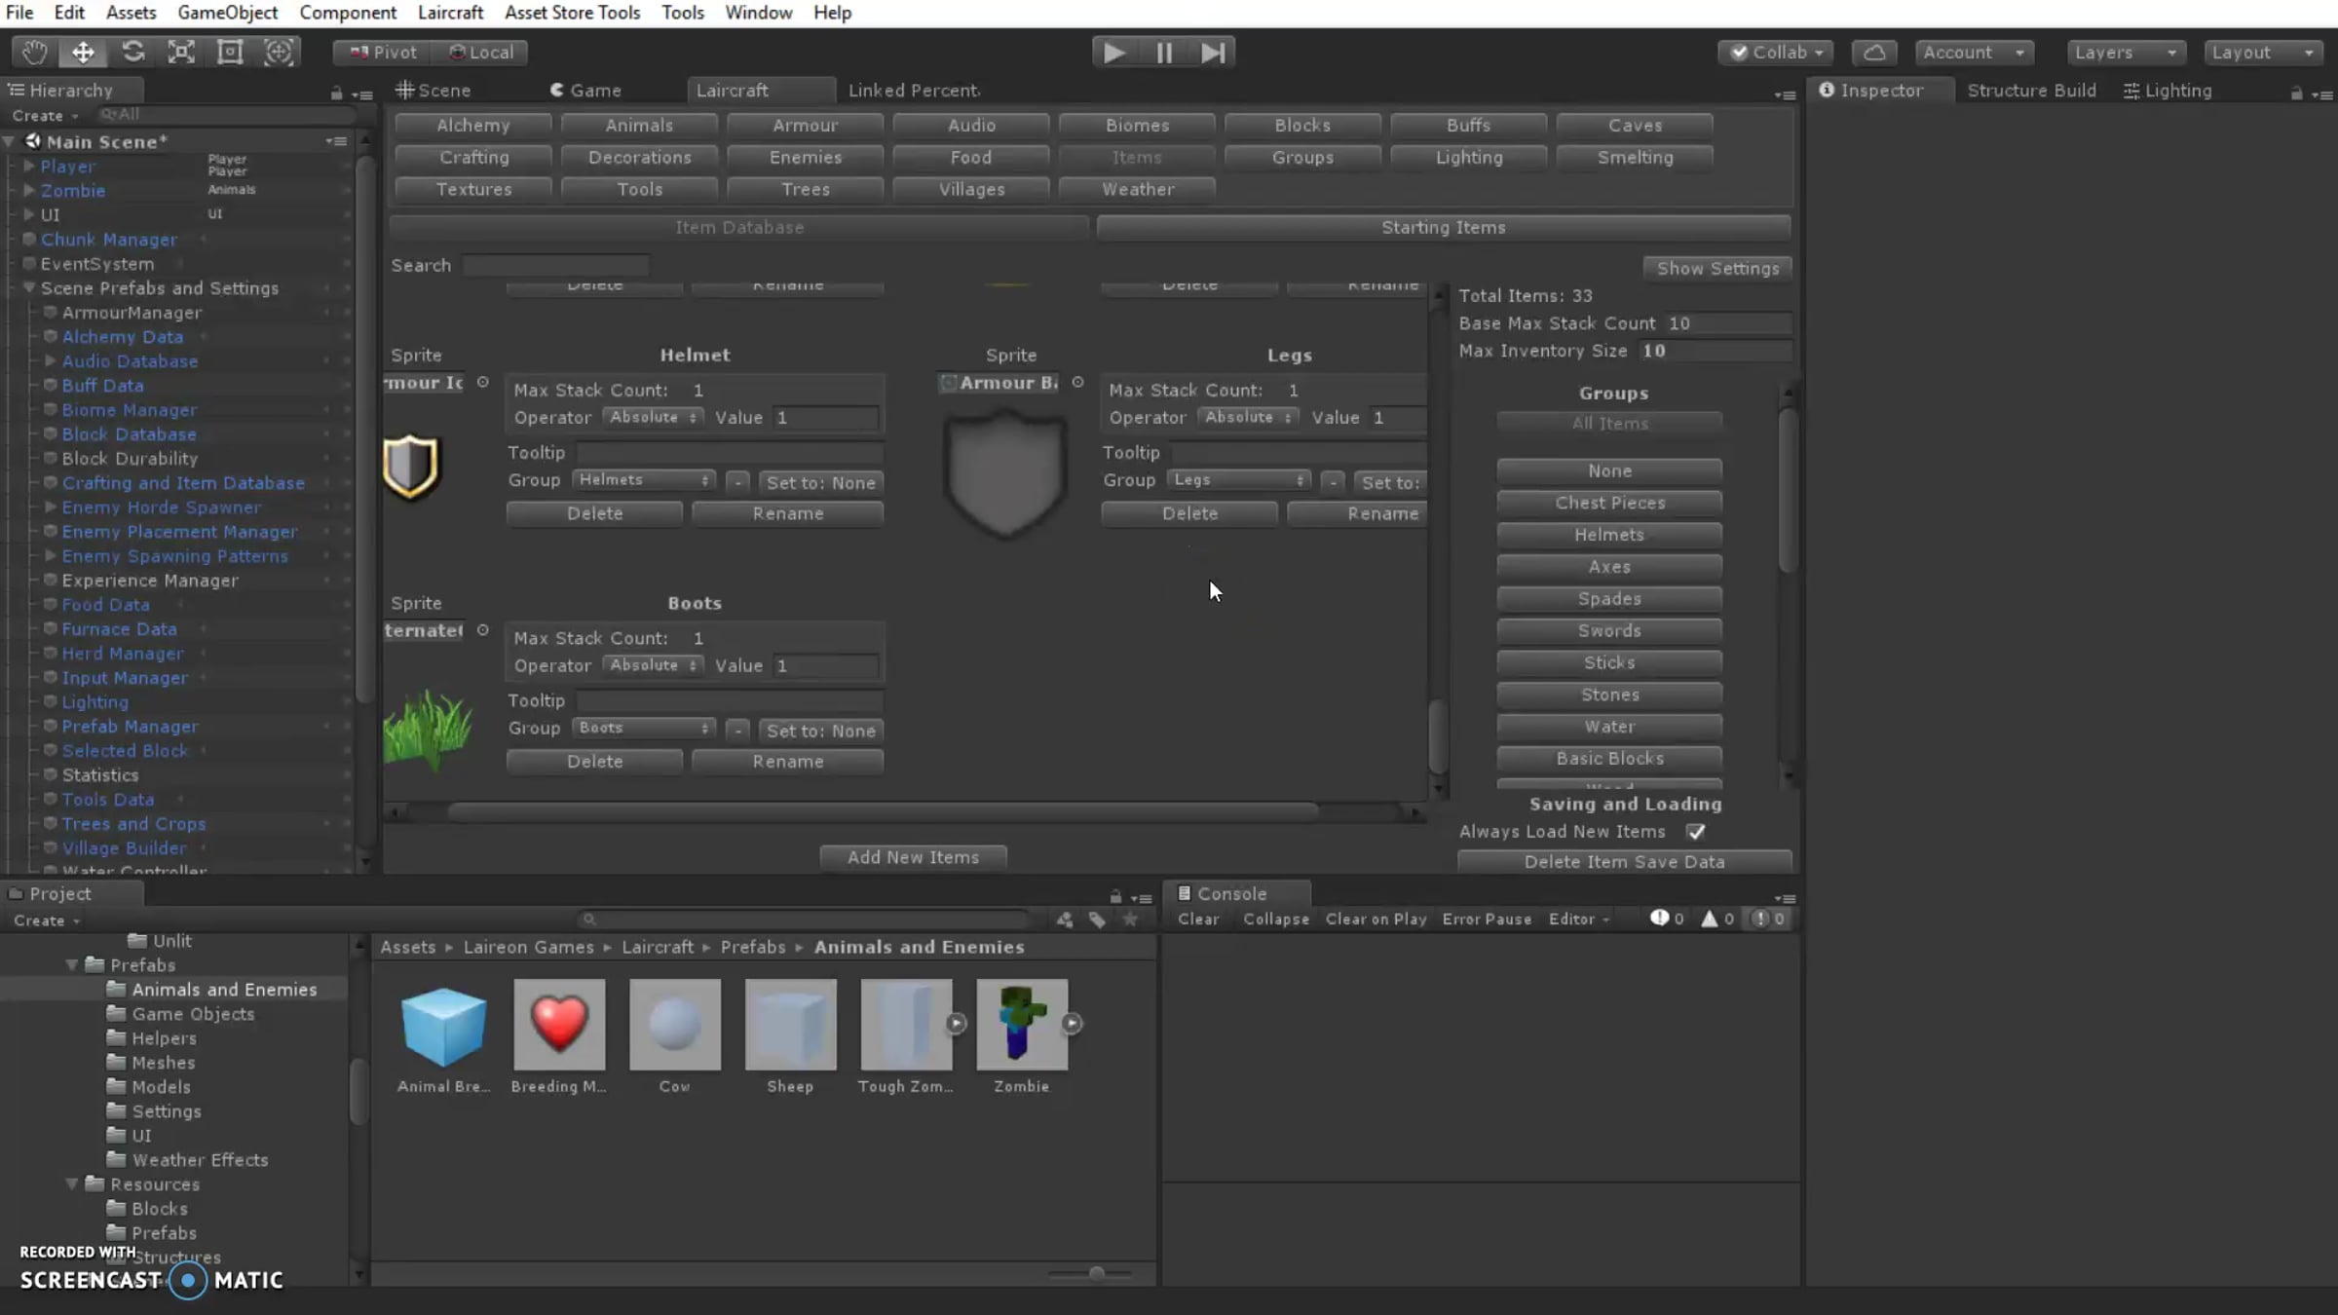2338x1315 pixels.
Task: Open Legs item Operator dropdown
Action: [1248, 417]
